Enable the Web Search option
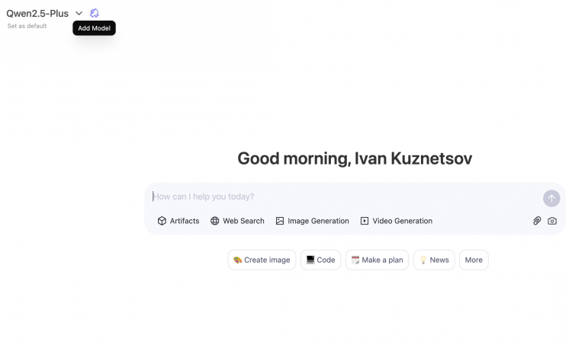This screenshot has width=572, height=345. (x=237, y=221)
